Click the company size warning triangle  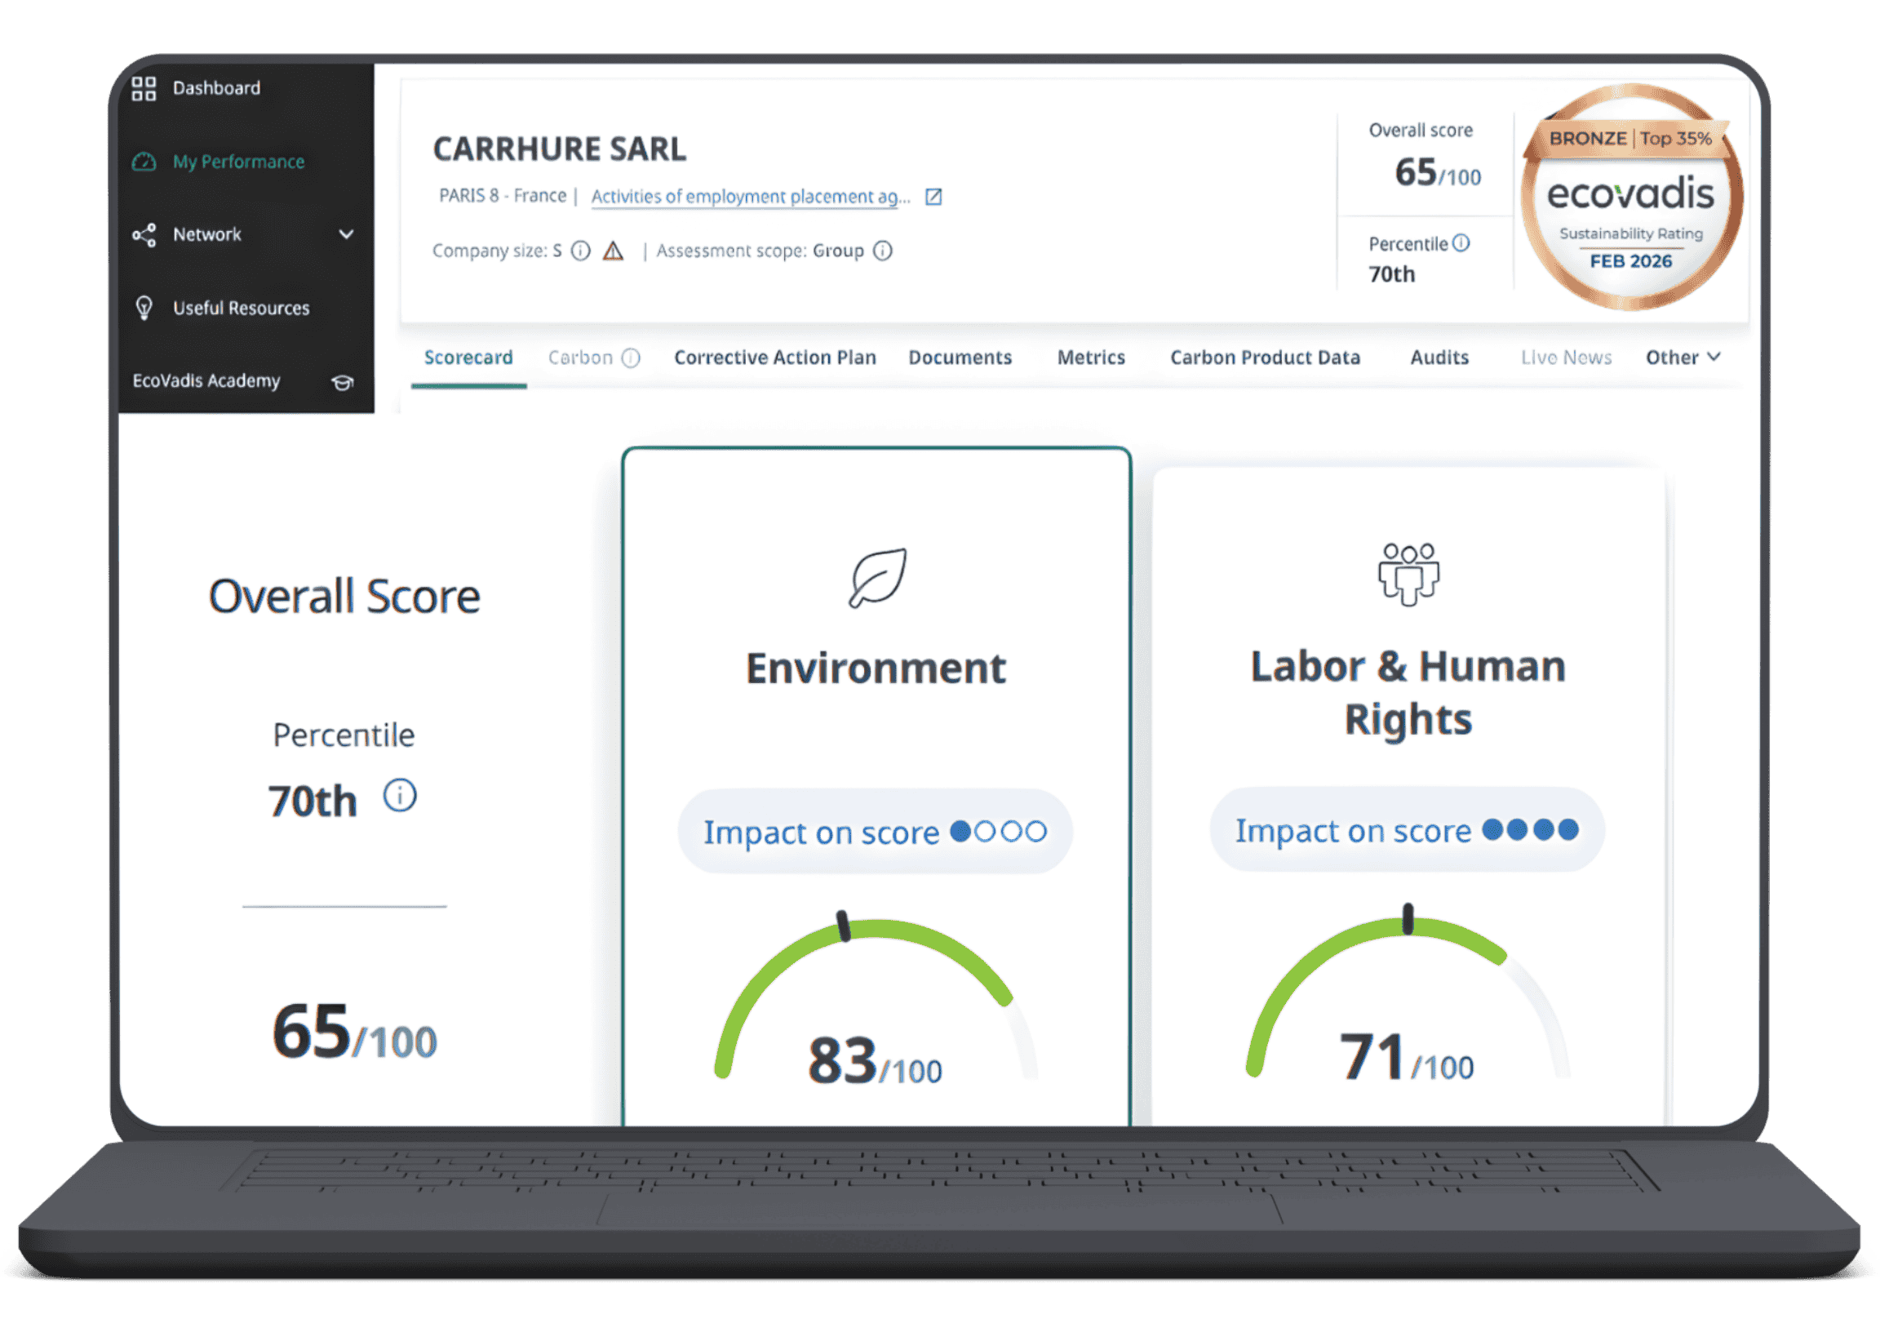coord(613,251)
